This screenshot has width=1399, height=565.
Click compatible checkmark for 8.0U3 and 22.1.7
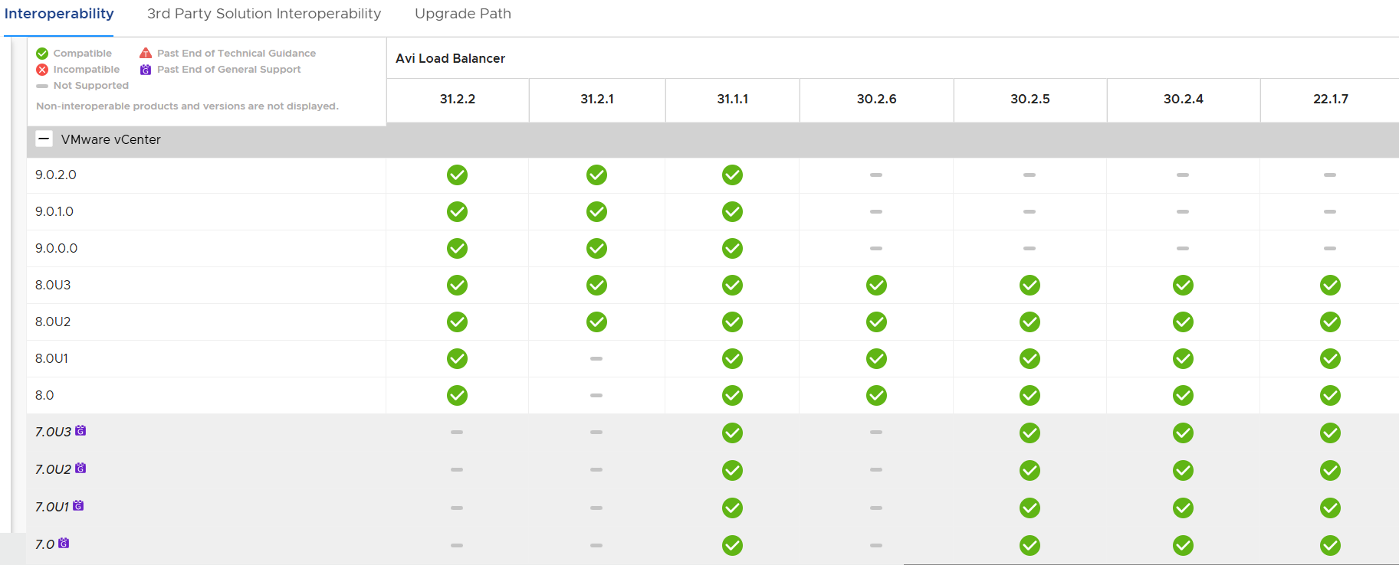(1330, 286)
